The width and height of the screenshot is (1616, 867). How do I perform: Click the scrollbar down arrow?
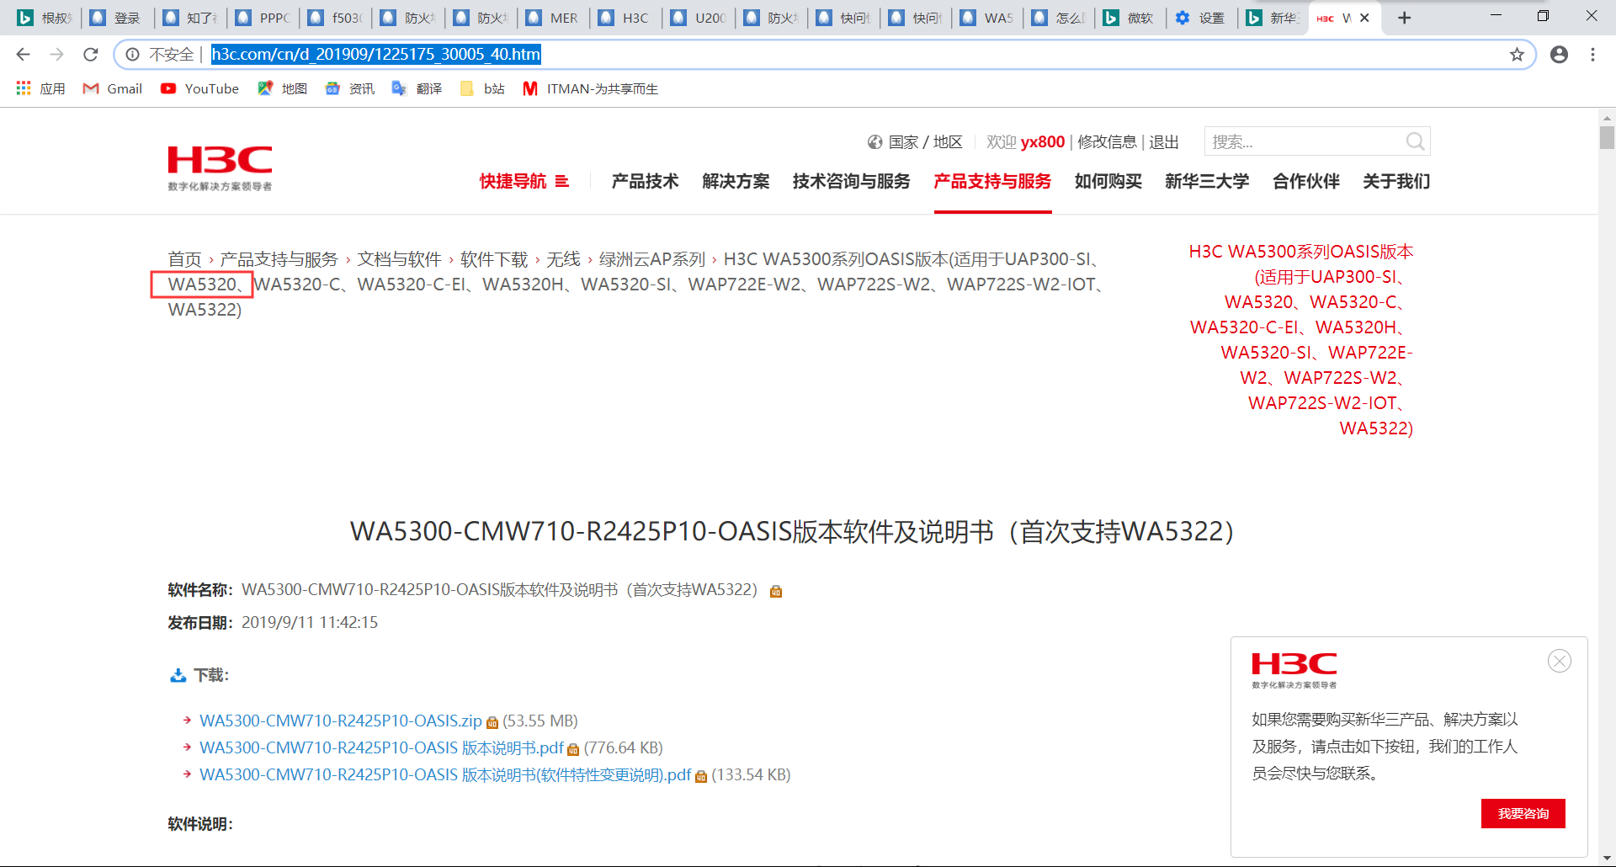pyautogui.click(x=1607, y=858)
